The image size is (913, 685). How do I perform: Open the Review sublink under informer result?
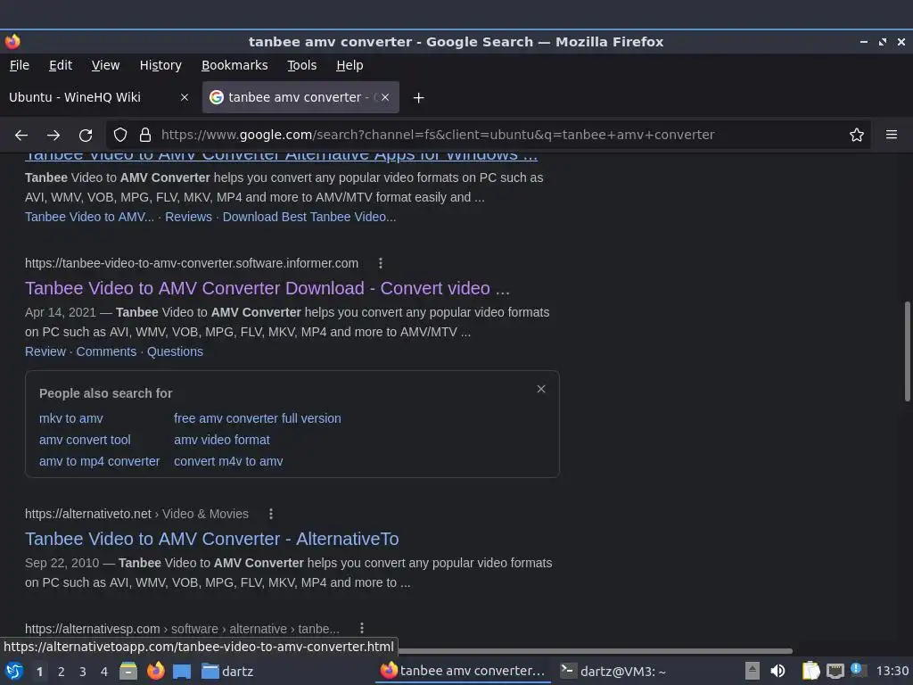coord(45,351)
